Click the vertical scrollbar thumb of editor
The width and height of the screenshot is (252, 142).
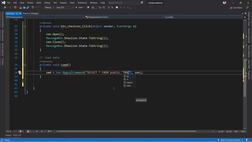click(x=245, y=78)
